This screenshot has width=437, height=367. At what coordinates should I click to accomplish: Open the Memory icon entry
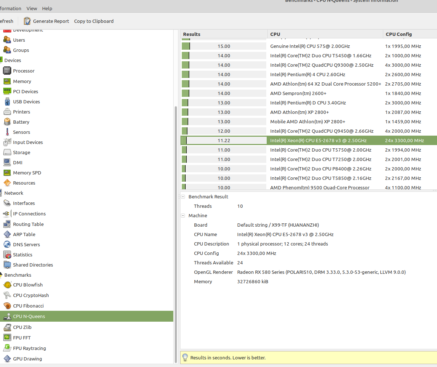click(x=7, y=81)
